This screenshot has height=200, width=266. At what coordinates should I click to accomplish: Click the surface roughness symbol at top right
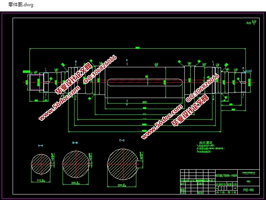pos(253,22)
